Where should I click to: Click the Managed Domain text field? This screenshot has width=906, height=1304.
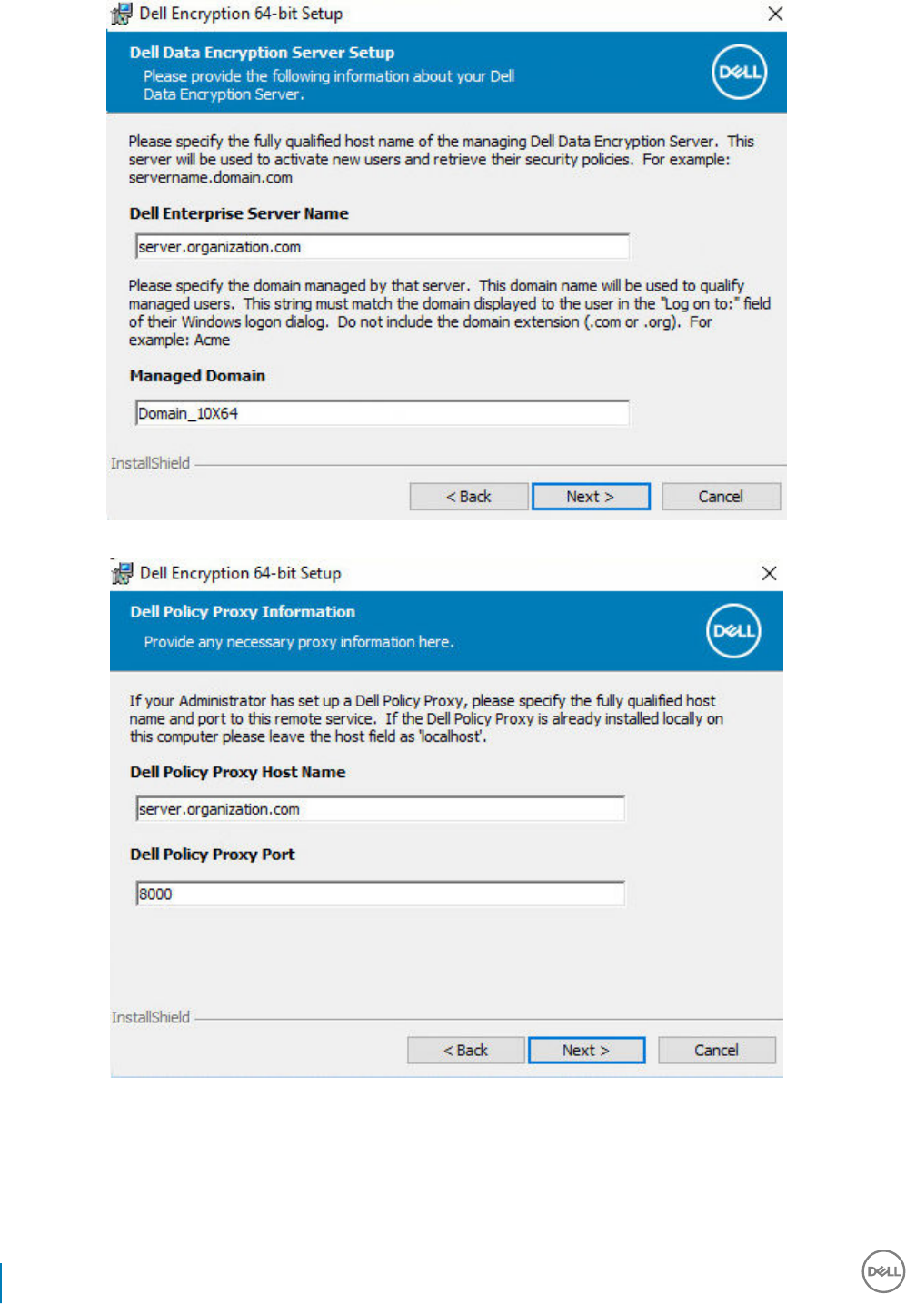pos(382,413)
